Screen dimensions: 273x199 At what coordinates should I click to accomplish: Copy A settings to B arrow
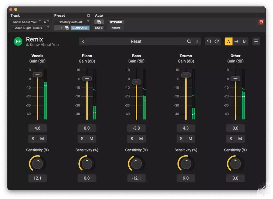[236, 41]
